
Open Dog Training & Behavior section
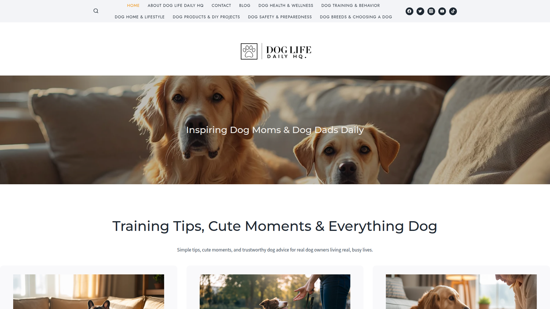[x=350, y=5]
